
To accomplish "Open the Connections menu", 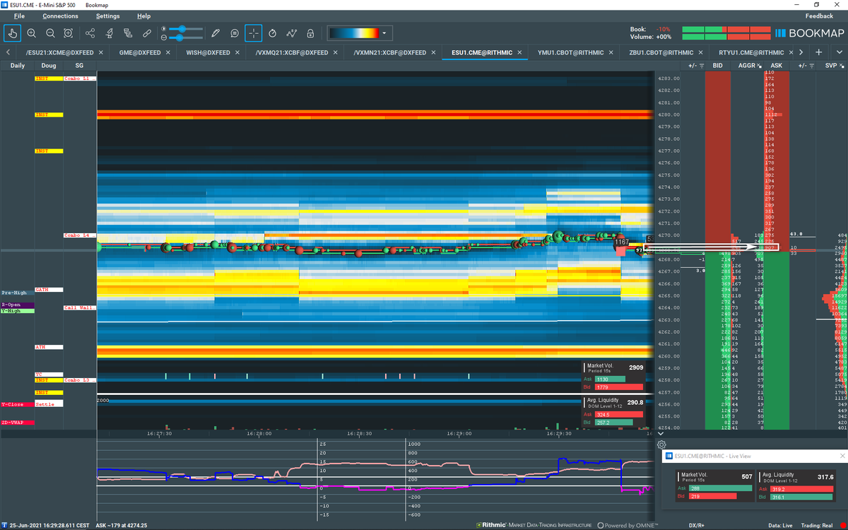I will click(60, 16).
